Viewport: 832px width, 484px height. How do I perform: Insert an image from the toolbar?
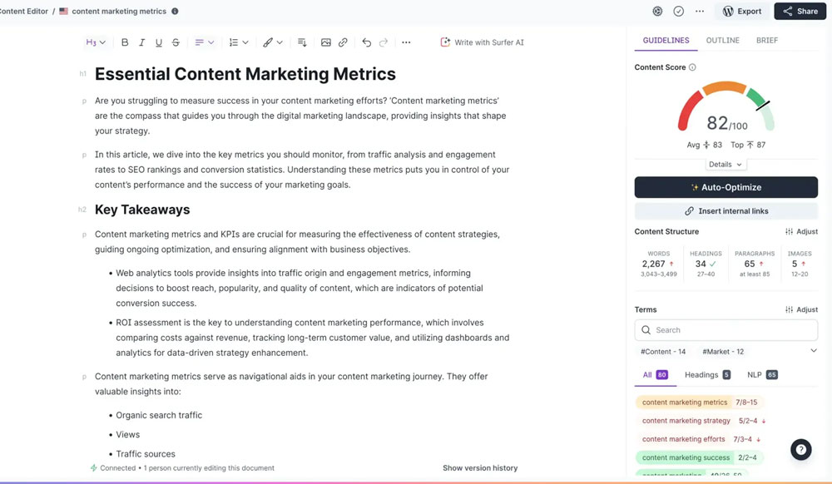pyautogui.click(x=326, y=42)
